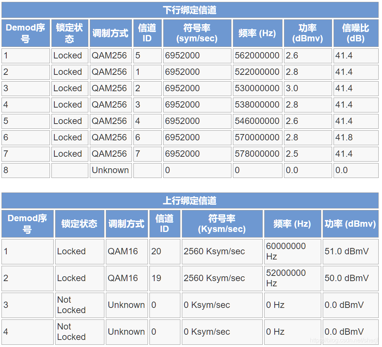Click channel ID 5 in the 562000000 row
The image size is (382, 347).
coord(138,55)
